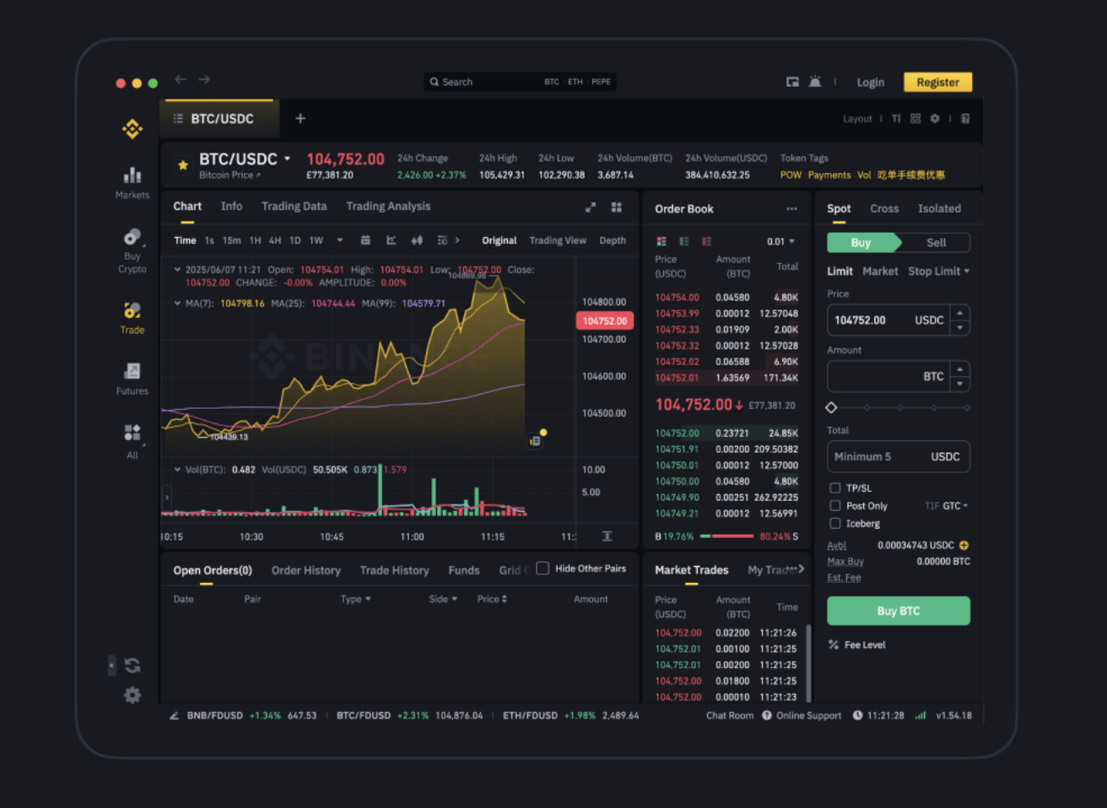Toggle Hide Other Pairs switch
1107x808 pixels.
pos(544,568)
